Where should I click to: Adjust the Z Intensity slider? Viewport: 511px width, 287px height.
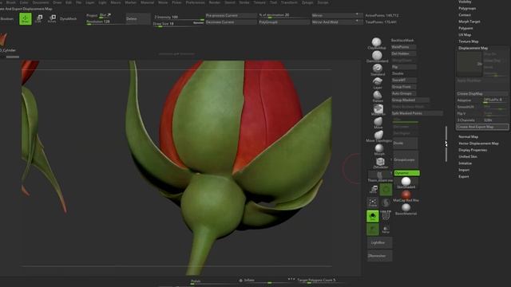point(179,17)
